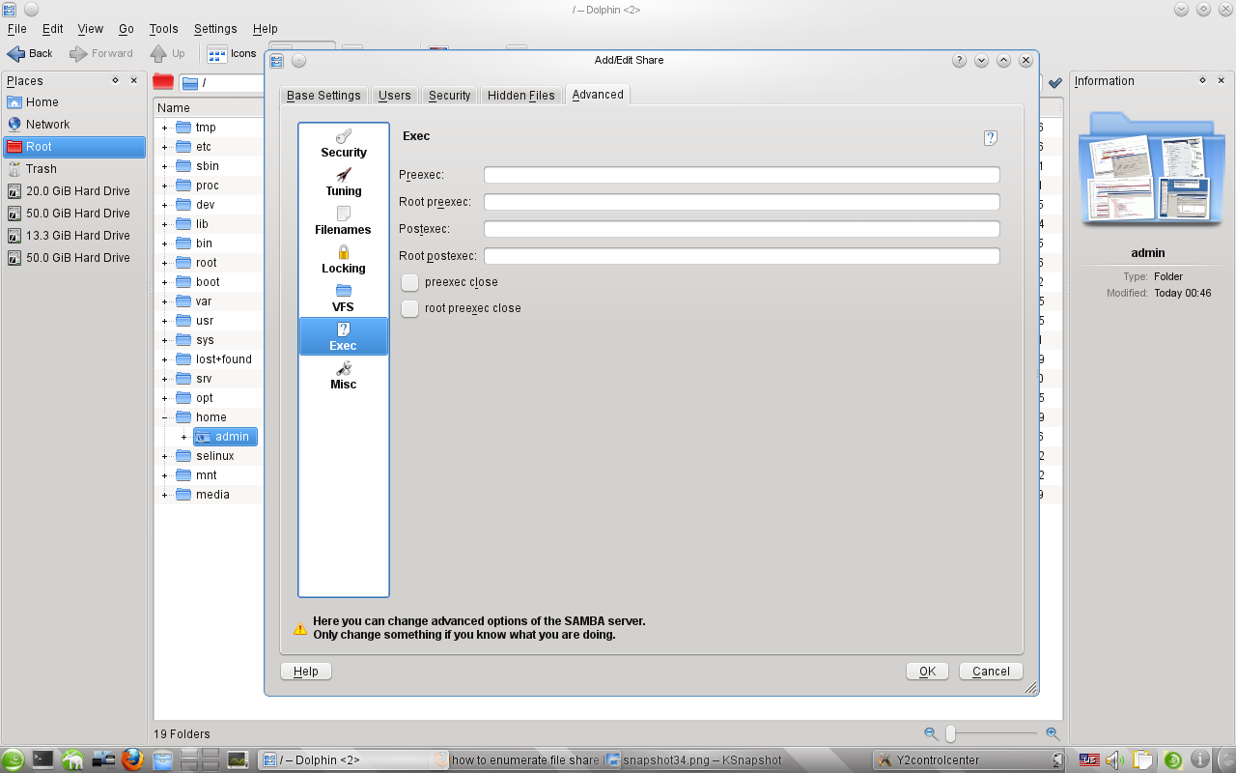Open the 13.3 GiB Hard Drive
Viewport: 1236px width, 773px height.
74,236
